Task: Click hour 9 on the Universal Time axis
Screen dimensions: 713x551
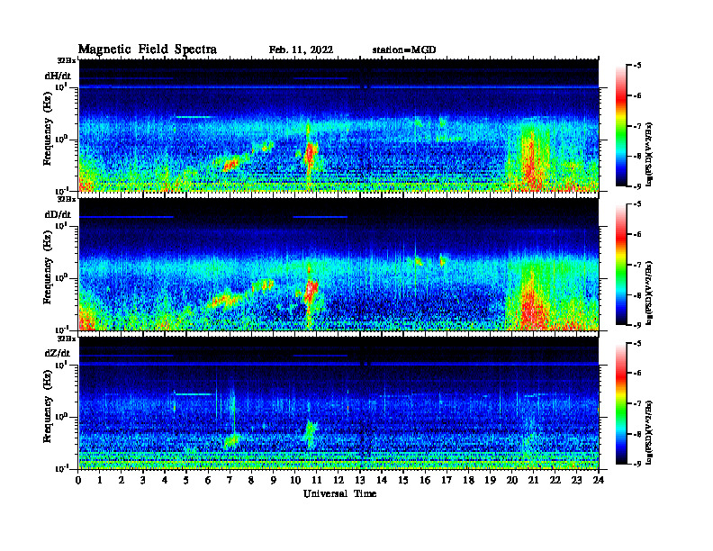Action: 273,480
